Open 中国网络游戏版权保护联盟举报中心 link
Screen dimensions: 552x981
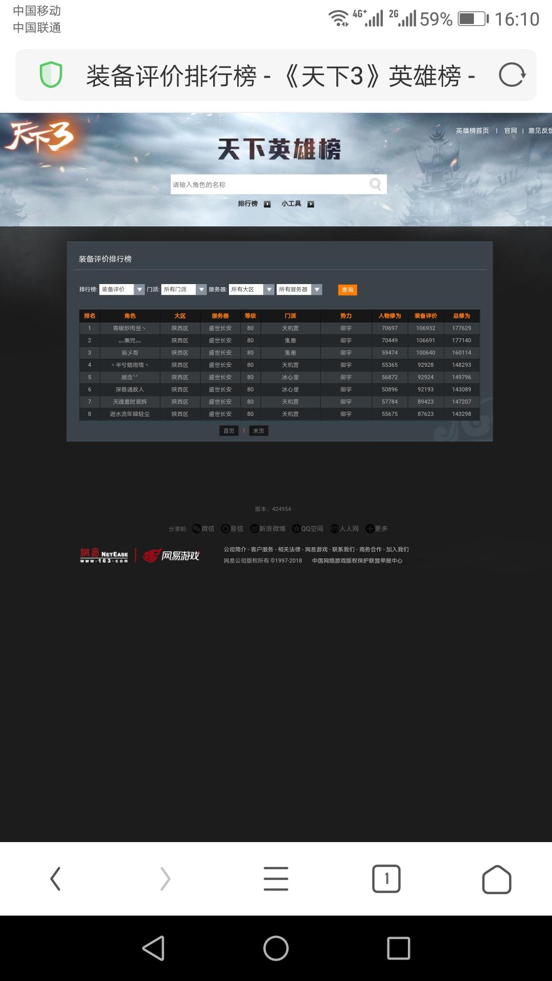357,560
